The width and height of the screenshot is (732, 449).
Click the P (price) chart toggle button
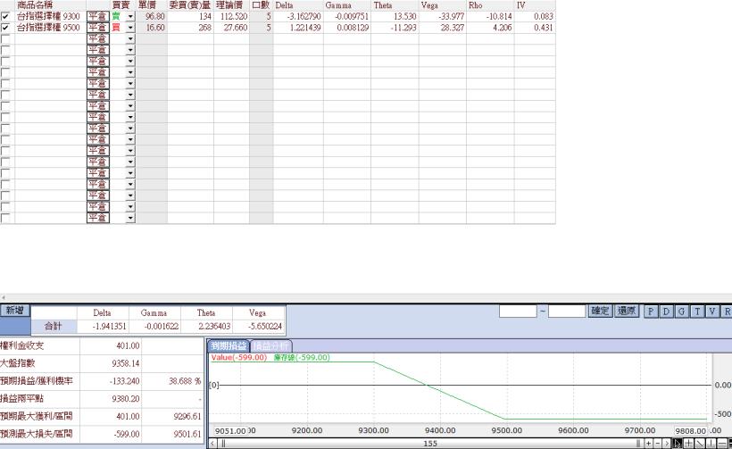651,311
